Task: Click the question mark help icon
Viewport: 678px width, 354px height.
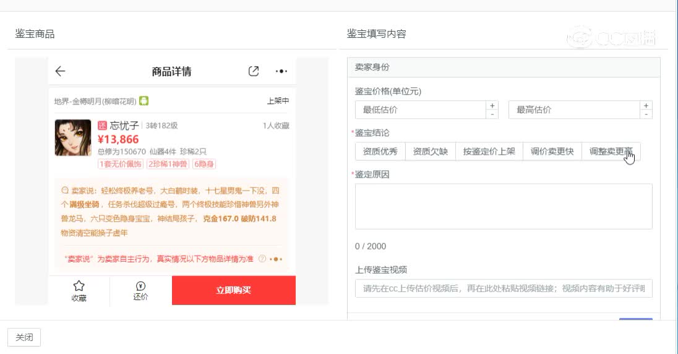Action: click(x=262, y=259)
